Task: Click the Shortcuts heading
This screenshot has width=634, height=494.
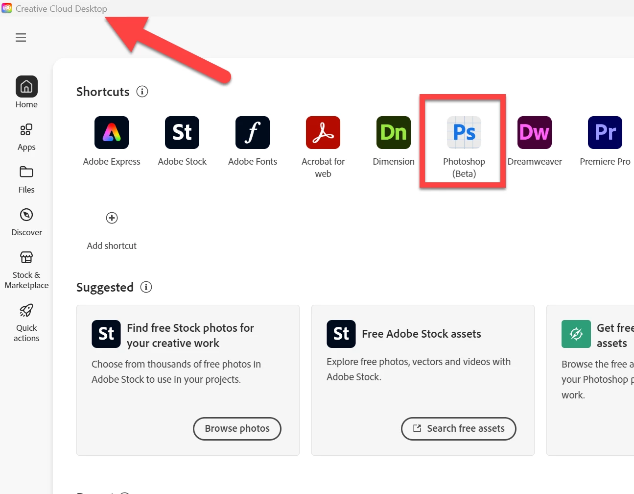Action: click(x=103, y=92)
